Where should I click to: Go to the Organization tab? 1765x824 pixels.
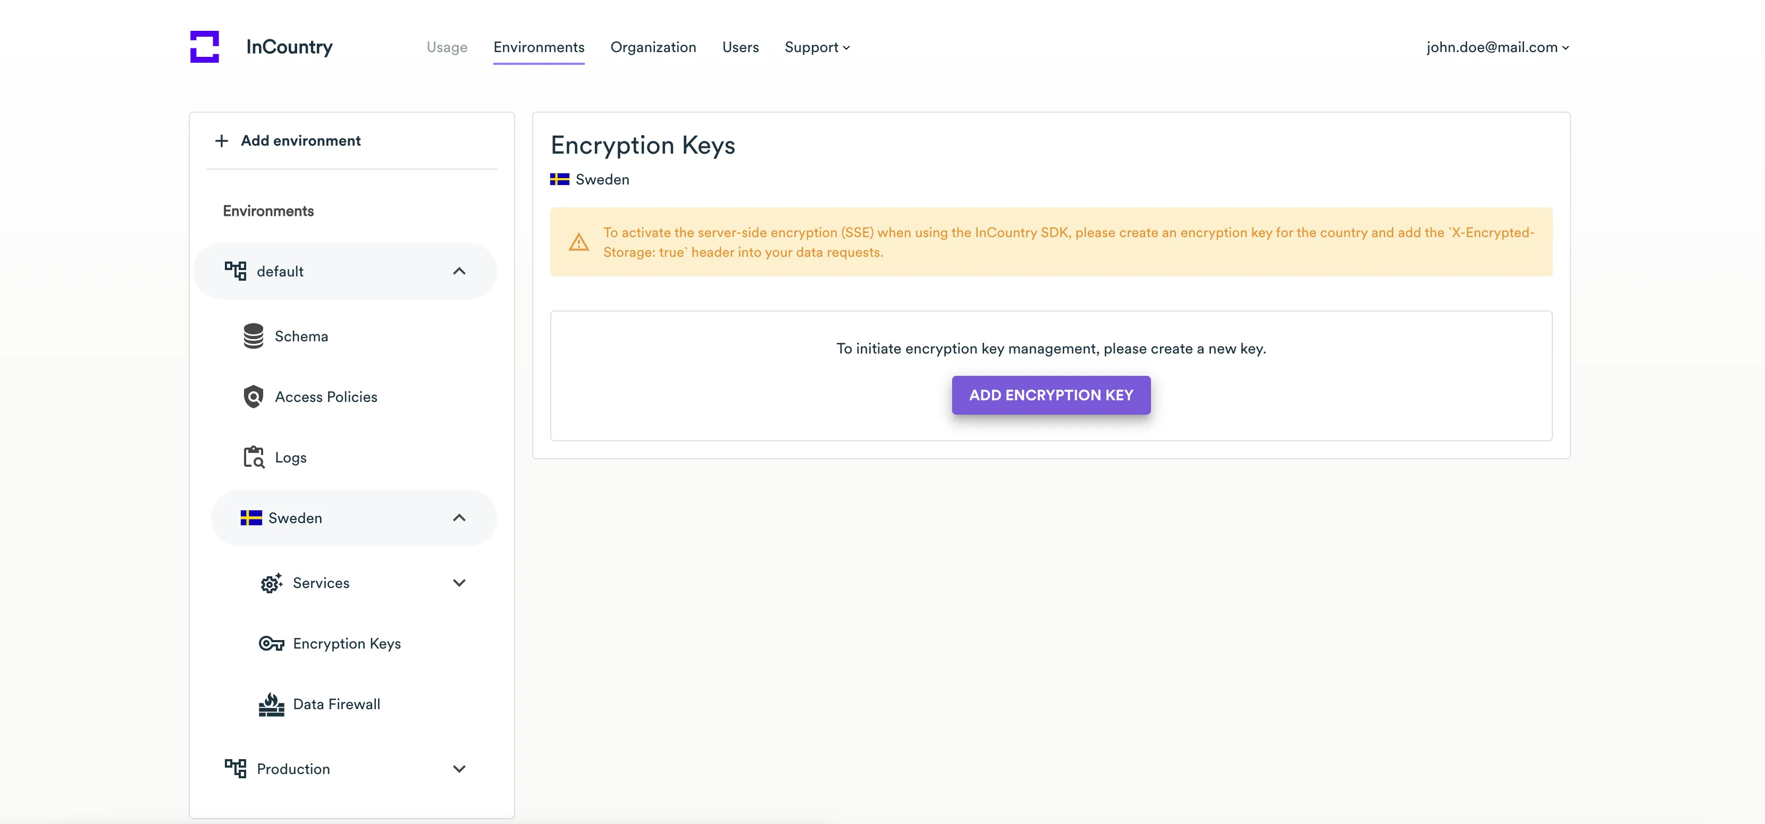pos(653,47)
